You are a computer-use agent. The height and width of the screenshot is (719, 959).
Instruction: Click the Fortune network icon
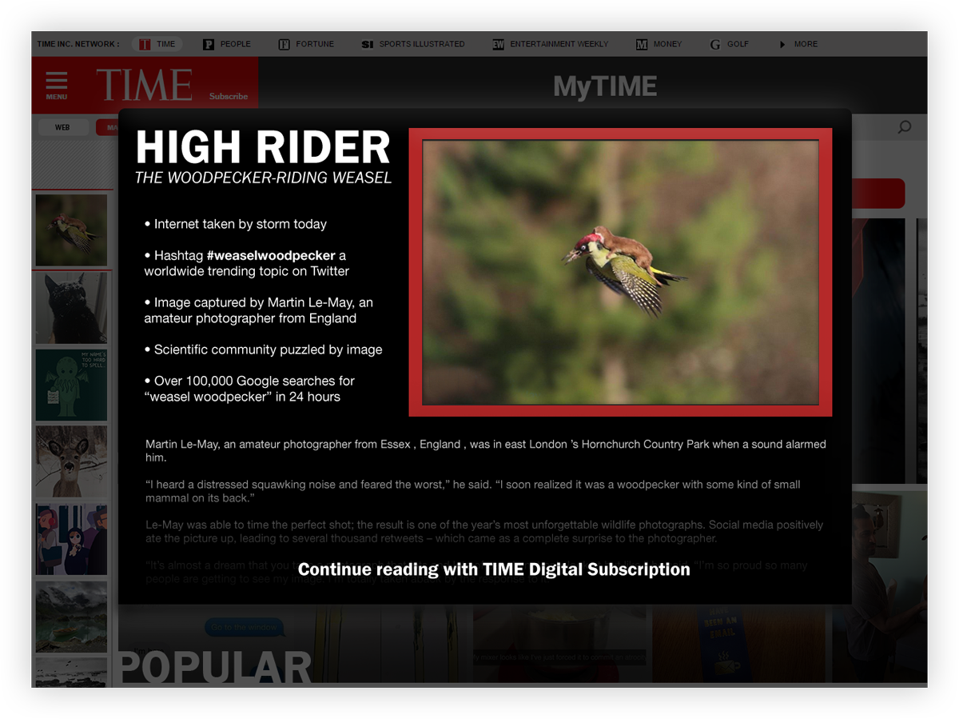[284, 45]
